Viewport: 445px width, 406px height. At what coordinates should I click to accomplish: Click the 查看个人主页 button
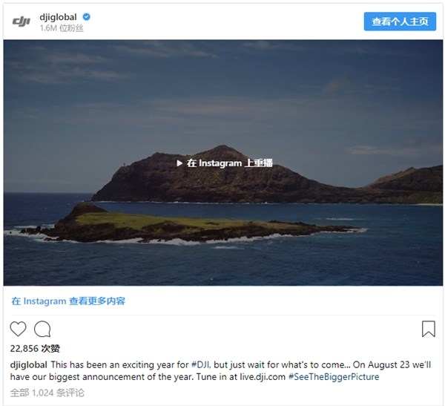[400, 22]
